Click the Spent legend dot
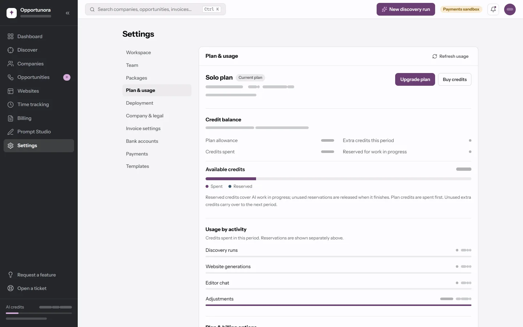 tap(207, 186)
